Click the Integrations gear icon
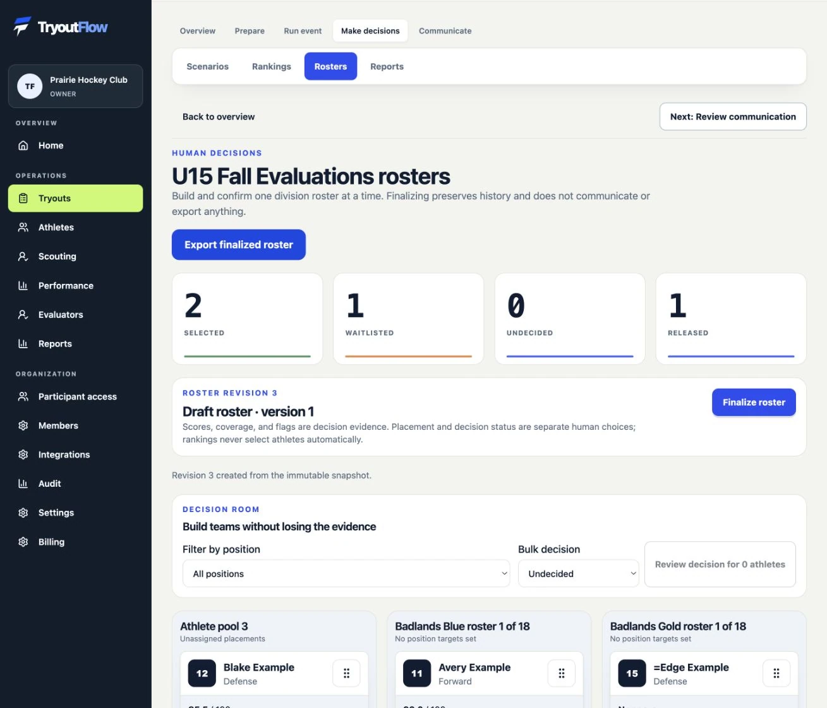827x708 pixels. point(23,455)
